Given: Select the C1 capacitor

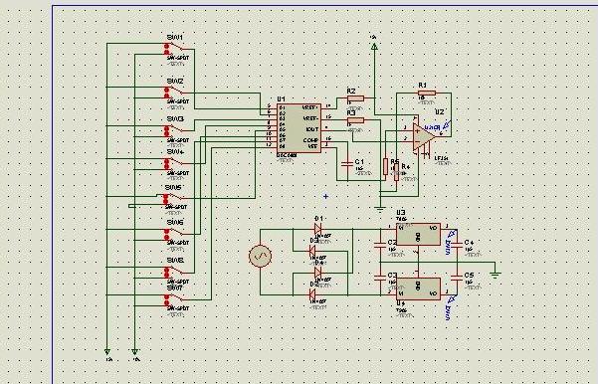Looking at the screenshot, I should coord(347,164).
